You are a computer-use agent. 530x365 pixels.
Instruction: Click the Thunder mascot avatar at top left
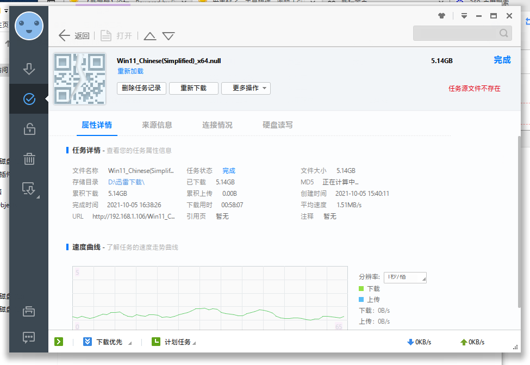29,26
